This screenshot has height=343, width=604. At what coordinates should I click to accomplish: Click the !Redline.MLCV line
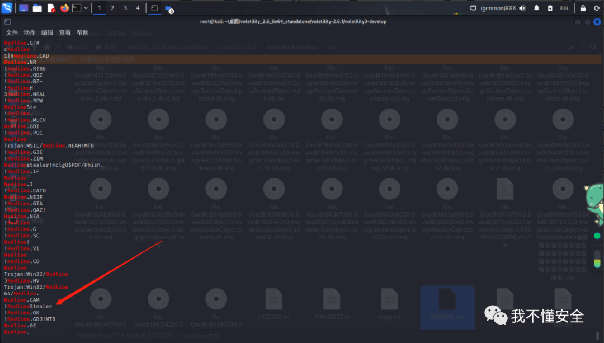[x=25, y=120]
